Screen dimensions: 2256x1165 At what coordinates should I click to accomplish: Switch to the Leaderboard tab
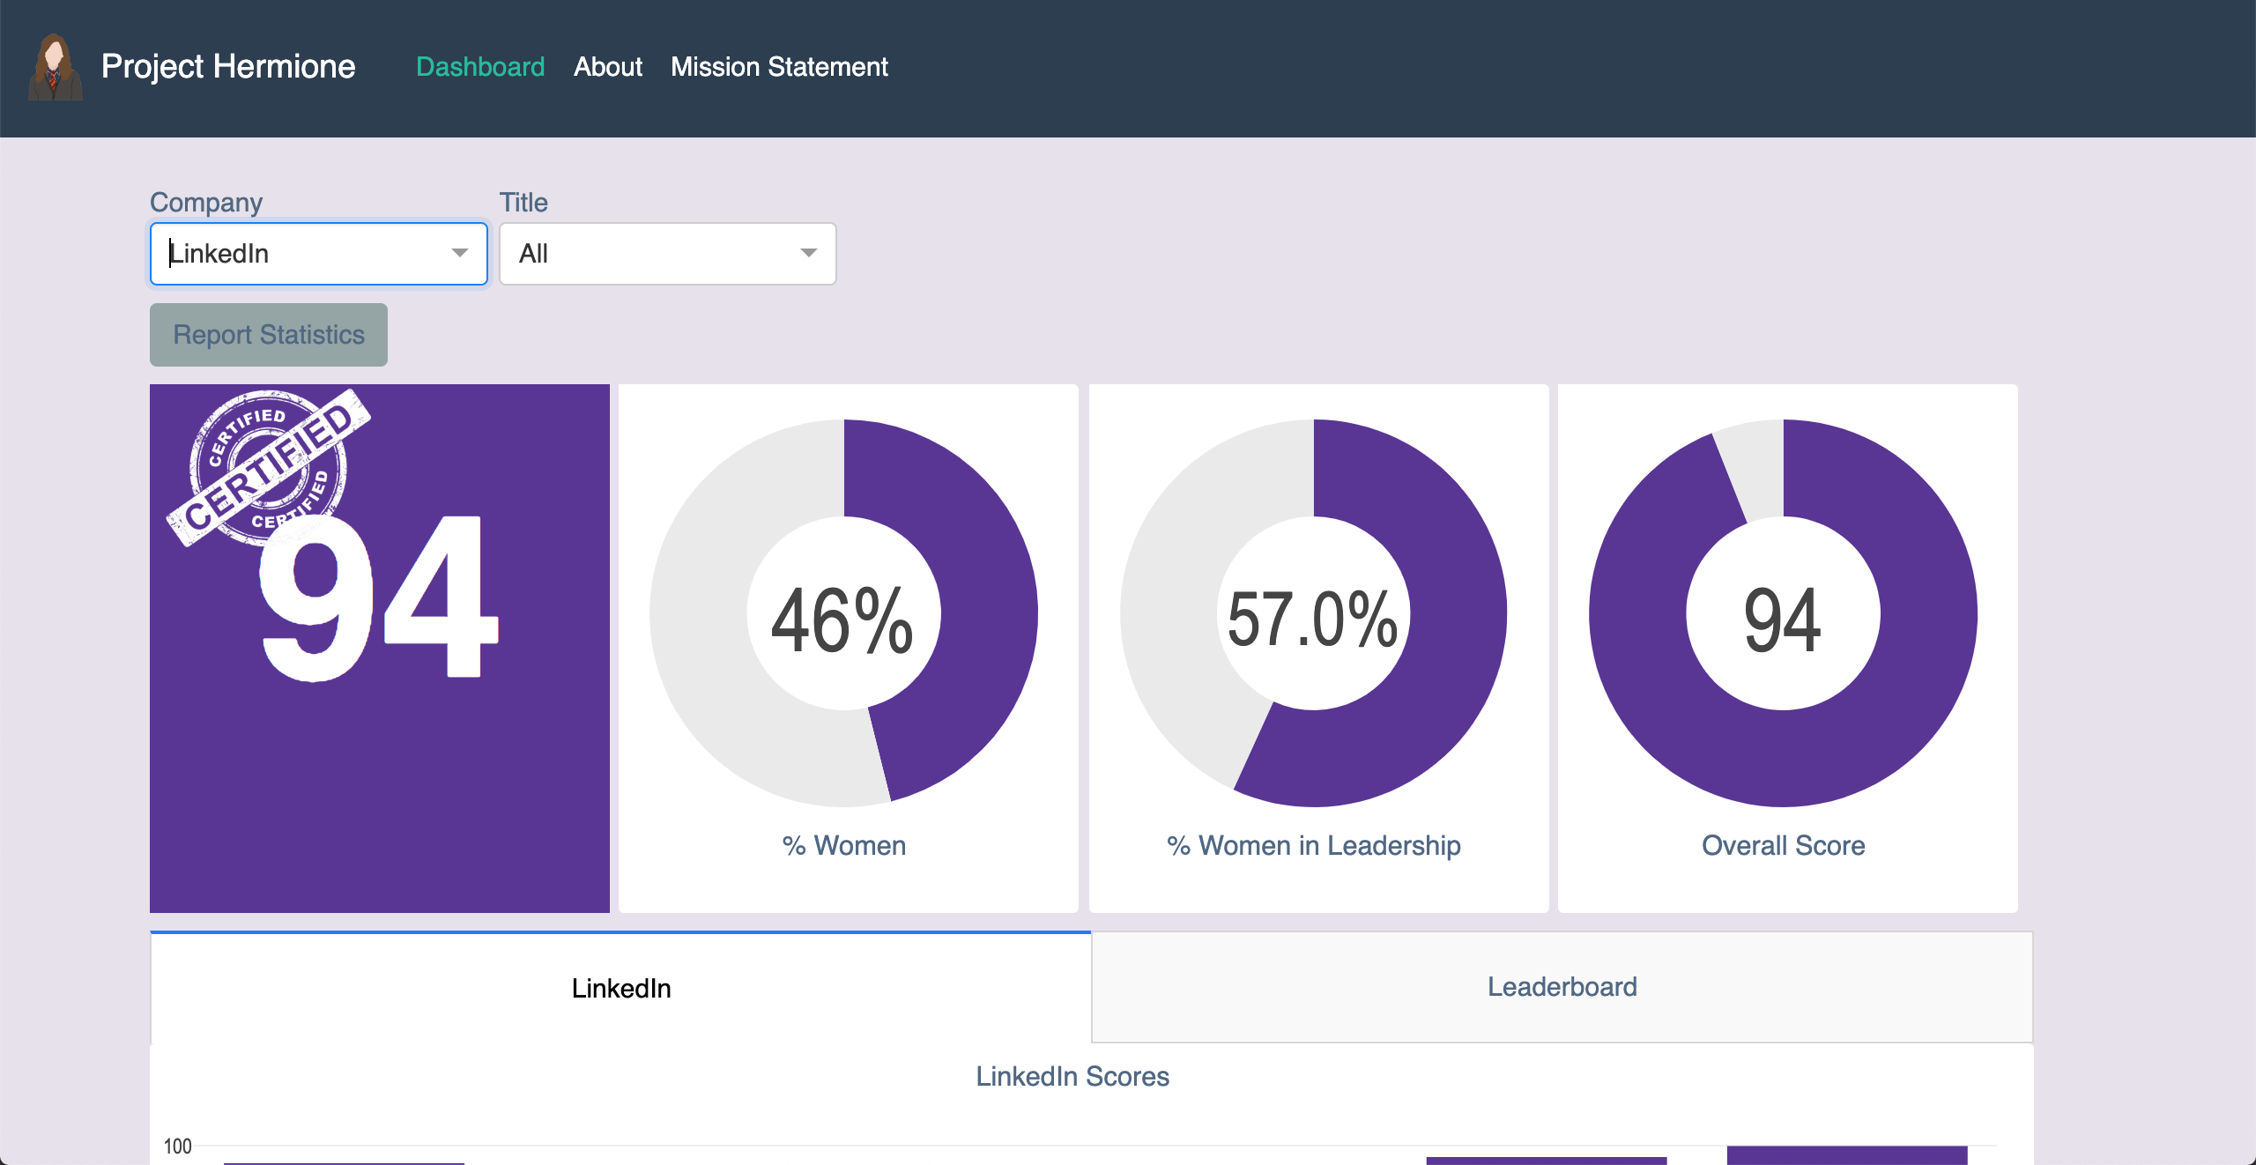point(1562,987)
